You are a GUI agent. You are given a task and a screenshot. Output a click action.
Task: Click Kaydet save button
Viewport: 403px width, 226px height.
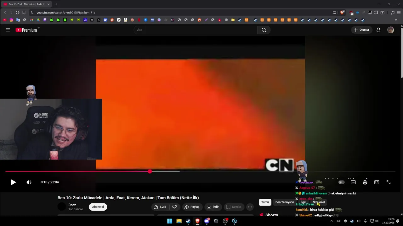(x=234, y=207)
